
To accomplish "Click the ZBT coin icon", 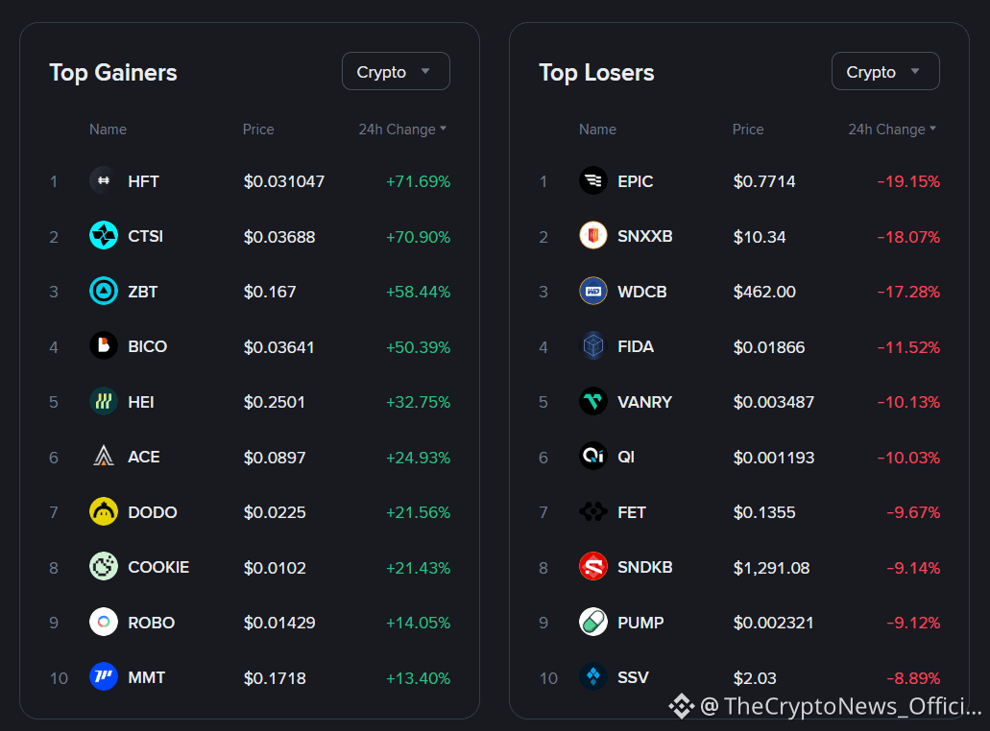I will pyautogui.click(x=104, y=292).
